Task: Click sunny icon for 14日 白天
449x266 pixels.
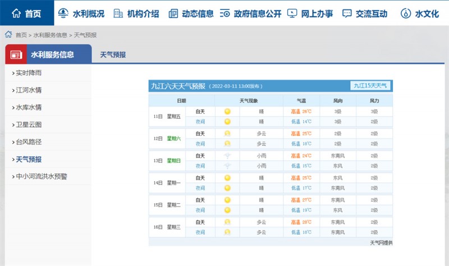Action: [227, 178]
